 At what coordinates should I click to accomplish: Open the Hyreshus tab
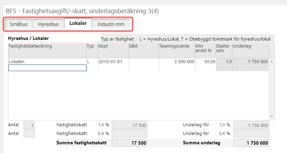coord(48,24)
